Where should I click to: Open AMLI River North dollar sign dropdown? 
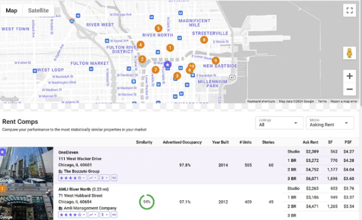click(x=105, y=215)
